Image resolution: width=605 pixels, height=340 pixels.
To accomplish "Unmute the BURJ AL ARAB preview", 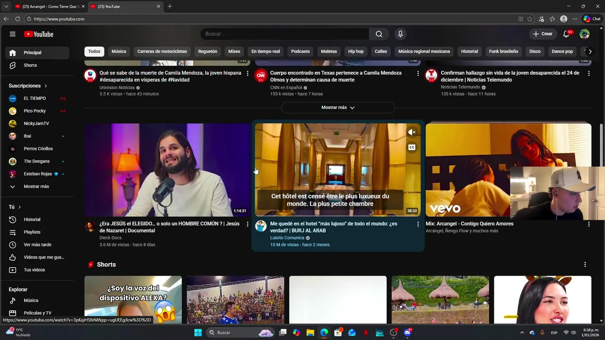I will coord(412,133).
